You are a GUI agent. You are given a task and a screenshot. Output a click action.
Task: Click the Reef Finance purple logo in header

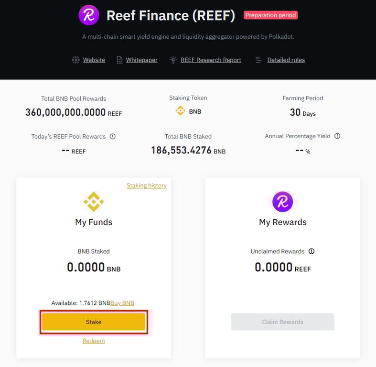click(89, 15)
